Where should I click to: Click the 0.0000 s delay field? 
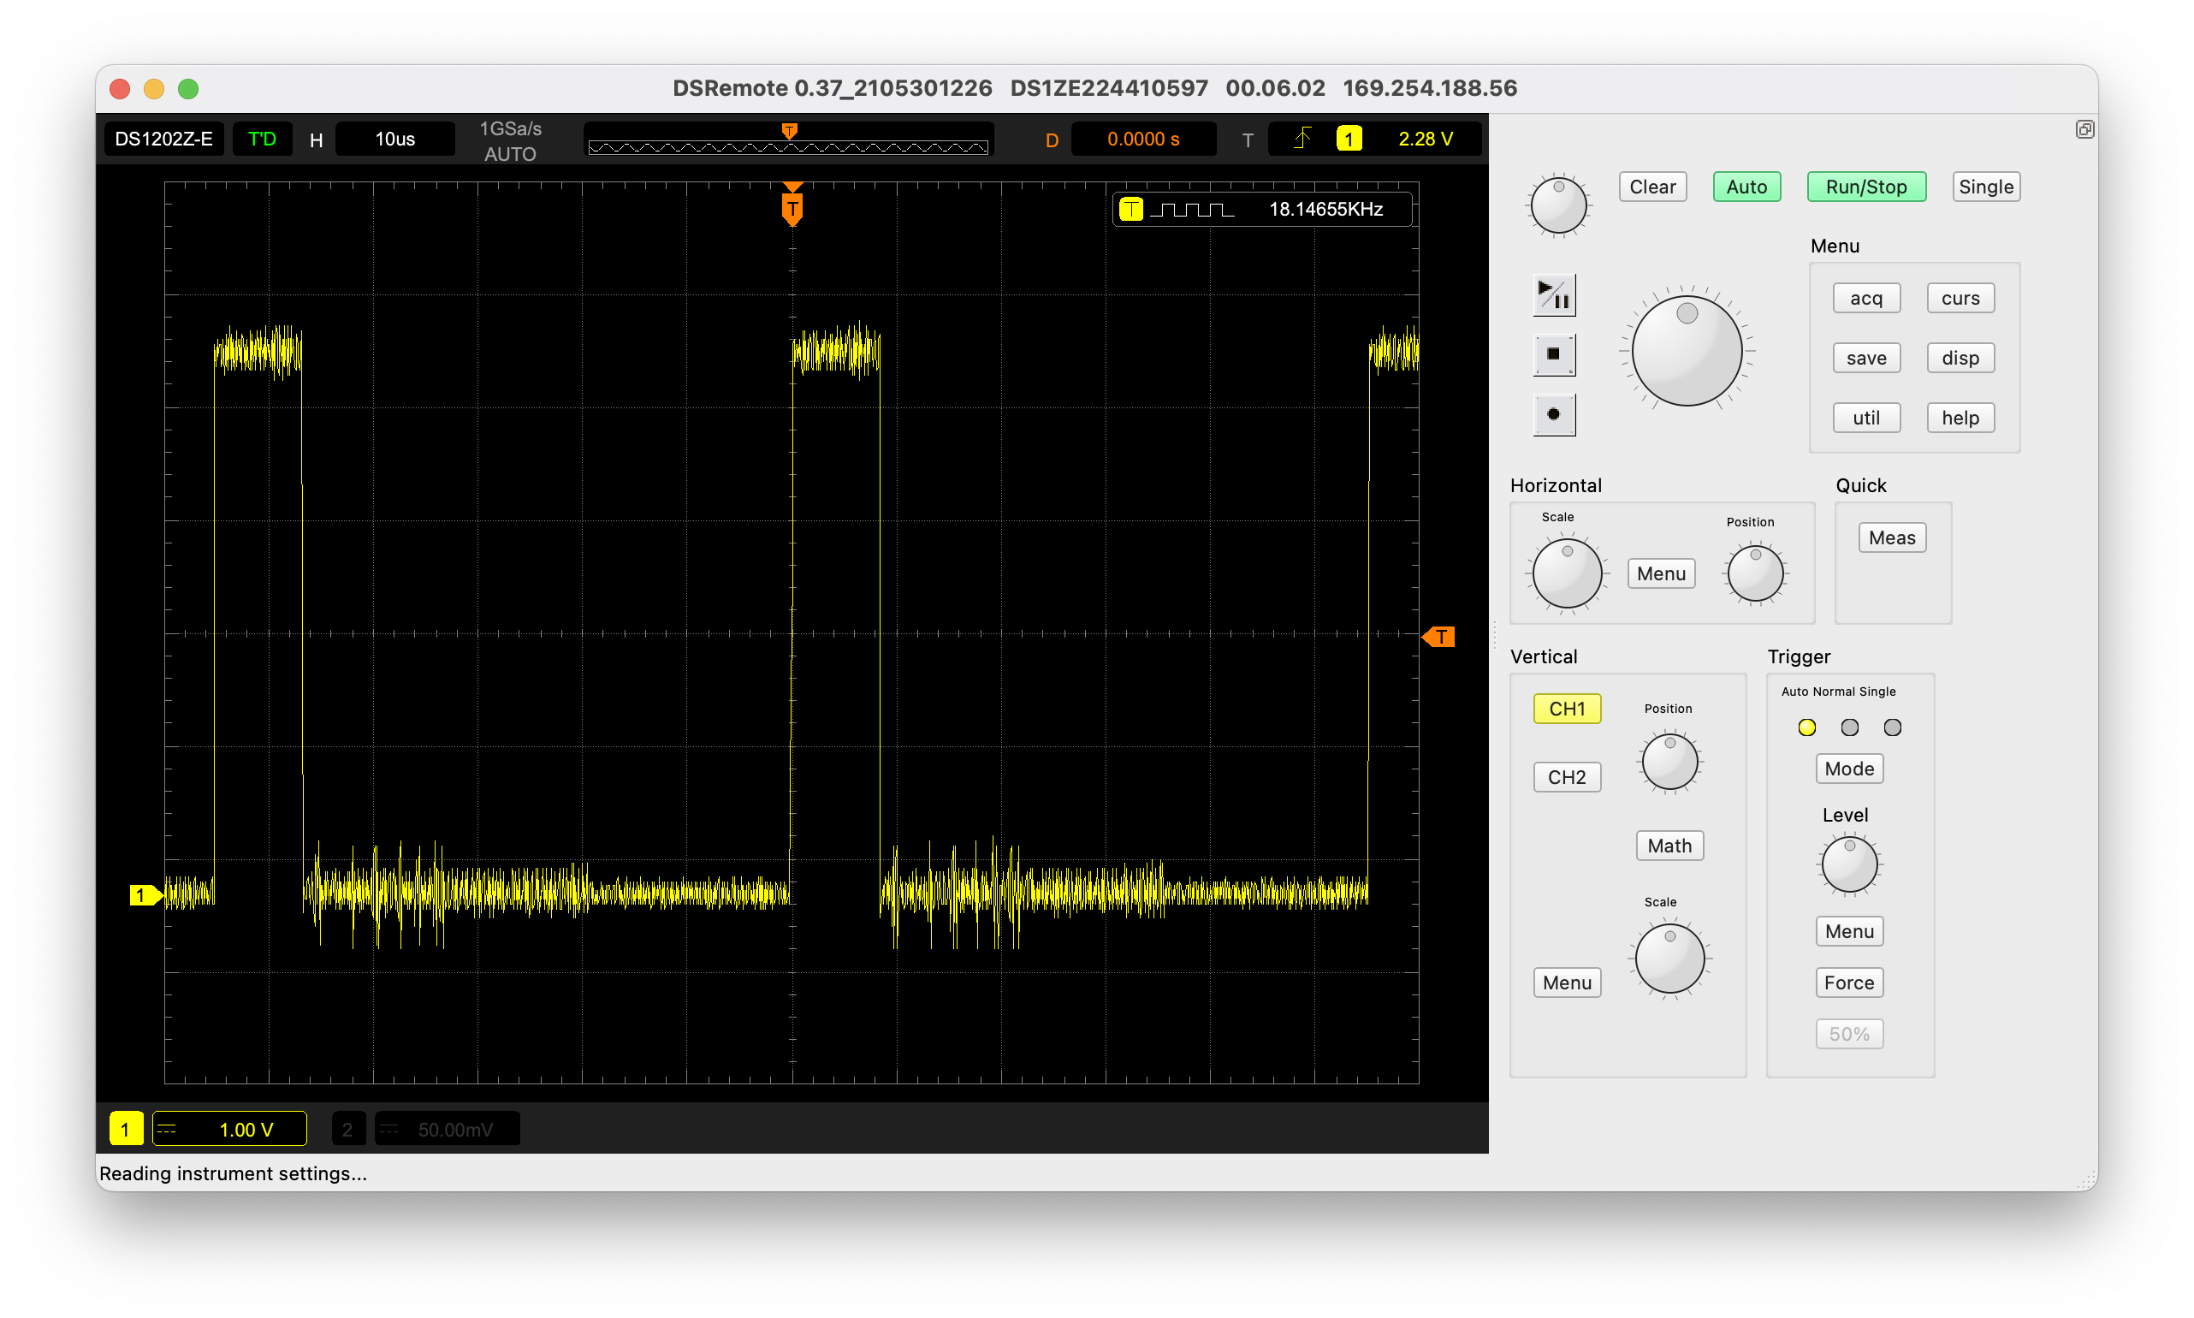(1142, 139)
